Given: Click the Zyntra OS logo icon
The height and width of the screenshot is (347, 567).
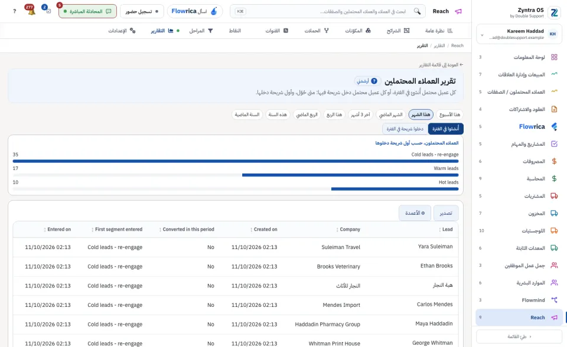Looking at the screenshot, I should (554, 12).
